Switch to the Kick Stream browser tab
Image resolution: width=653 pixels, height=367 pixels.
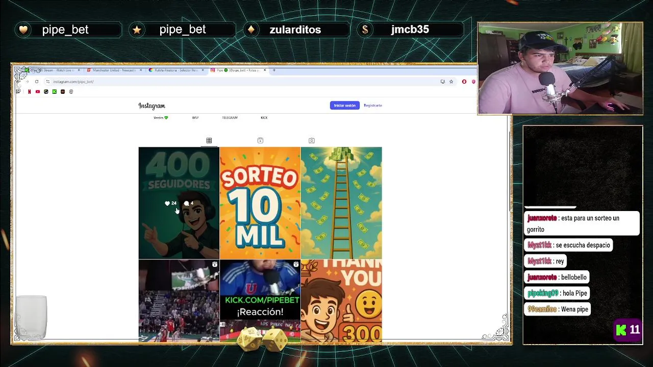(53, 70)
